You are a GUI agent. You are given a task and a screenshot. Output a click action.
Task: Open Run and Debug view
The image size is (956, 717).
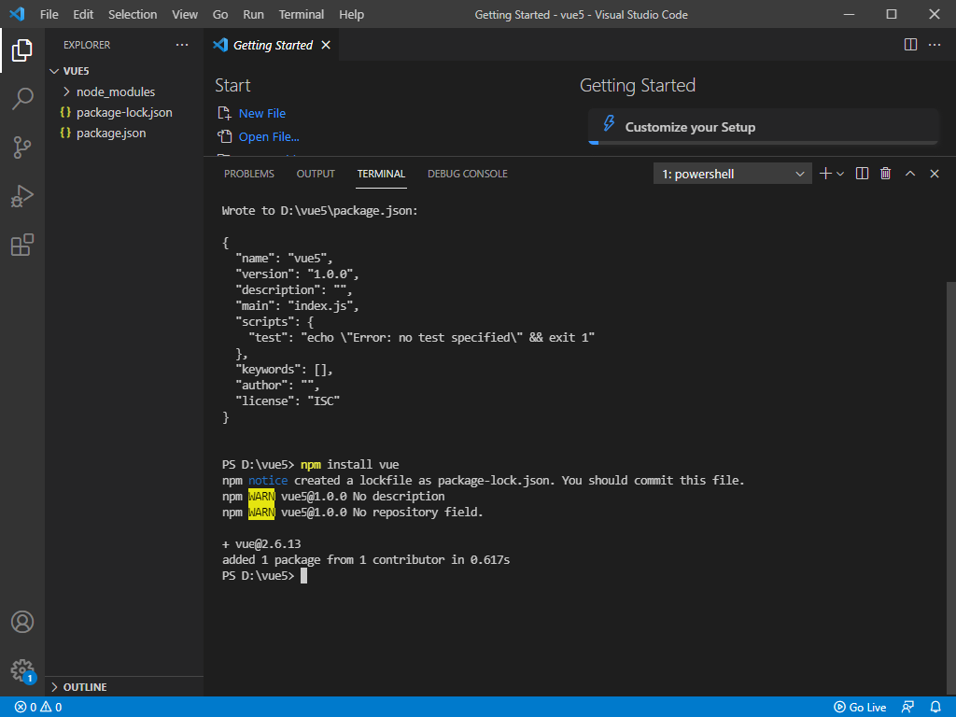tap(22, 196)
